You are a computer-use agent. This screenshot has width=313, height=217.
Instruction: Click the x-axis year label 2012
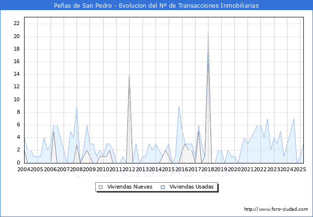(x=129, y=169)
